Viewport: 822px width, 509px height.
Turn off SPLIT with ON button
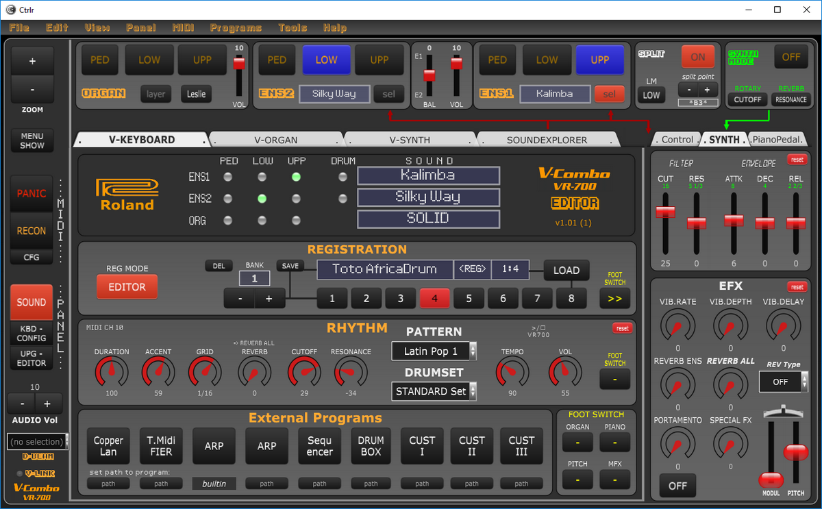point(698,57)
